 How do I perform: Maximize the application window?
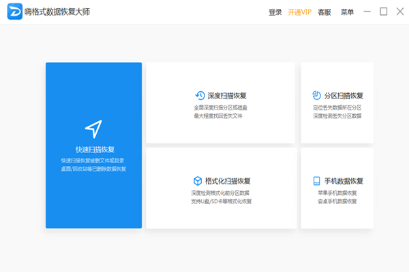pyautogui.click(x=384, y=12)
